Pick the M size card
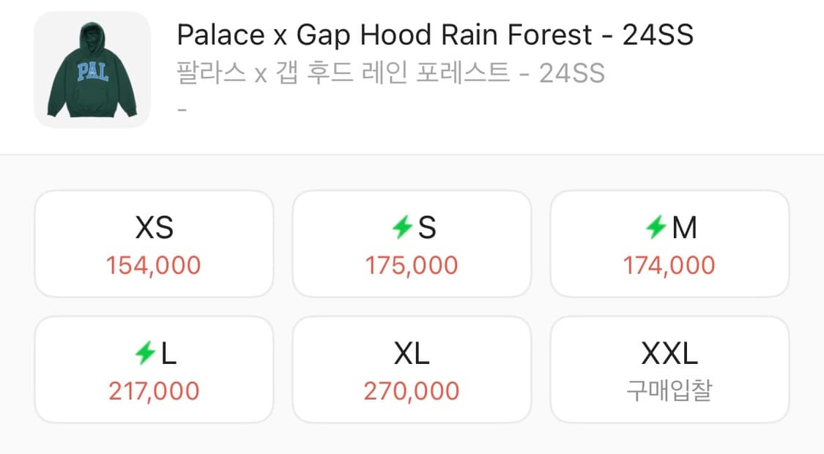The height and width of the screenshot is (454, 824). (x=669, y=243)
